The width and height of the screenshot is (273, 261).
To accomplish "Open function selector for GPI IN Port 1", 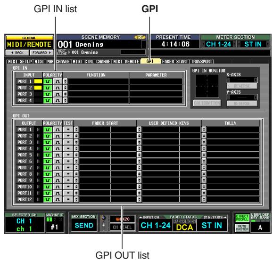I will (65, 81).
